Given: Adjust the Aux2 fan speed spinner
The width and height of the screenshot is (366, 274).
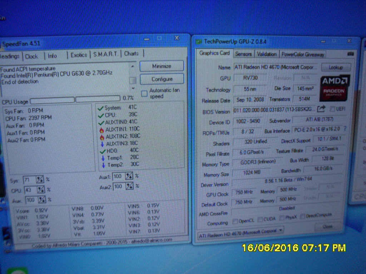Looking at the screenshot, I should point(129,186).
